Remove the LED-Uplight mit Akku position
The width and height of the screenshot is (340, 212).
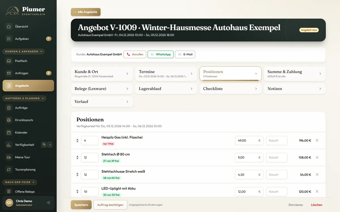tap(317, 192)
